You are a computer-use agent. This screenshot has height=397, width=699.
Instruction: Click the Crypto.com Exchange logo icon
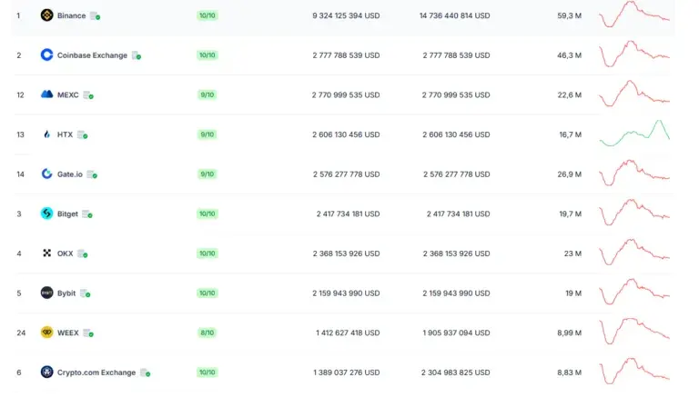[x=46, y=372]
